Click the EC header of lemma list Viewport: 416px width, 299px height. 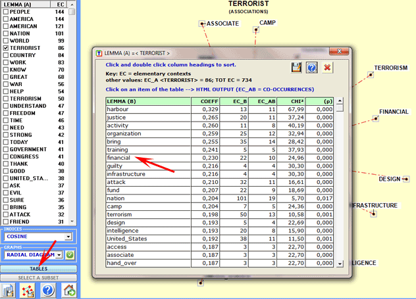59,5
